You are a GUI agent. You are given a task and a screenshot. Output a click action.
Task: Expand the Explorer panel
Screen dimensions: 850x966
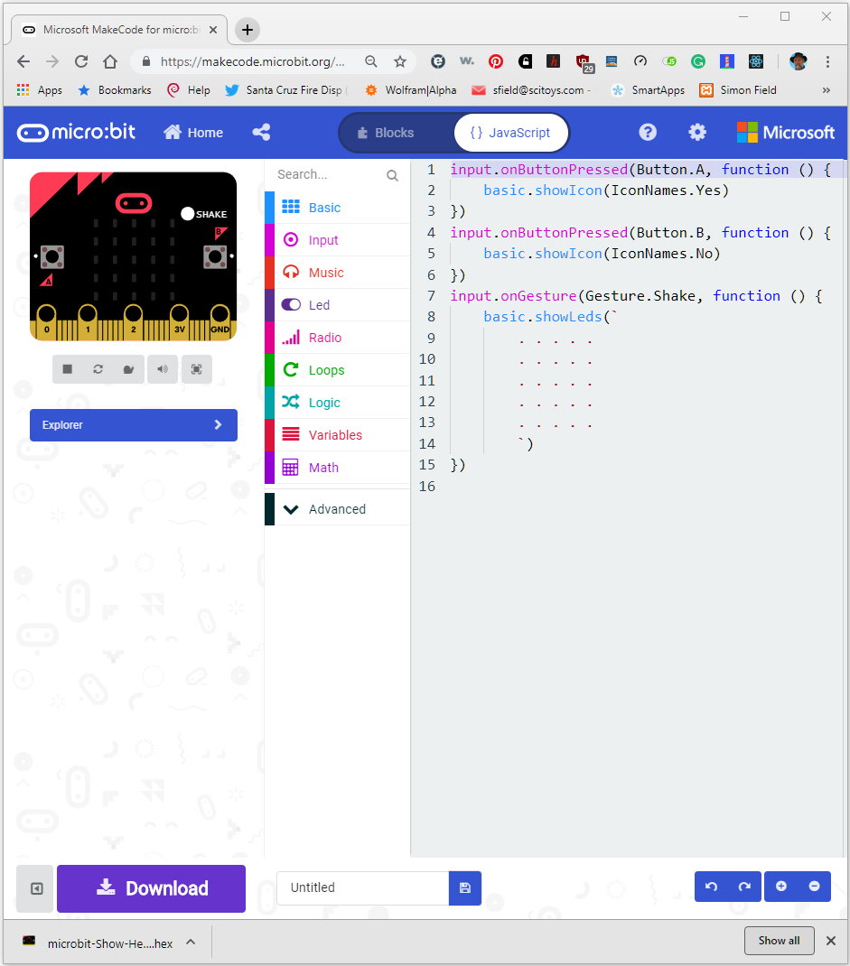(x=133, y=424)
